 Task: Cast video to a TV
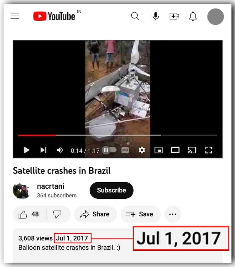[x=192, y=150]
